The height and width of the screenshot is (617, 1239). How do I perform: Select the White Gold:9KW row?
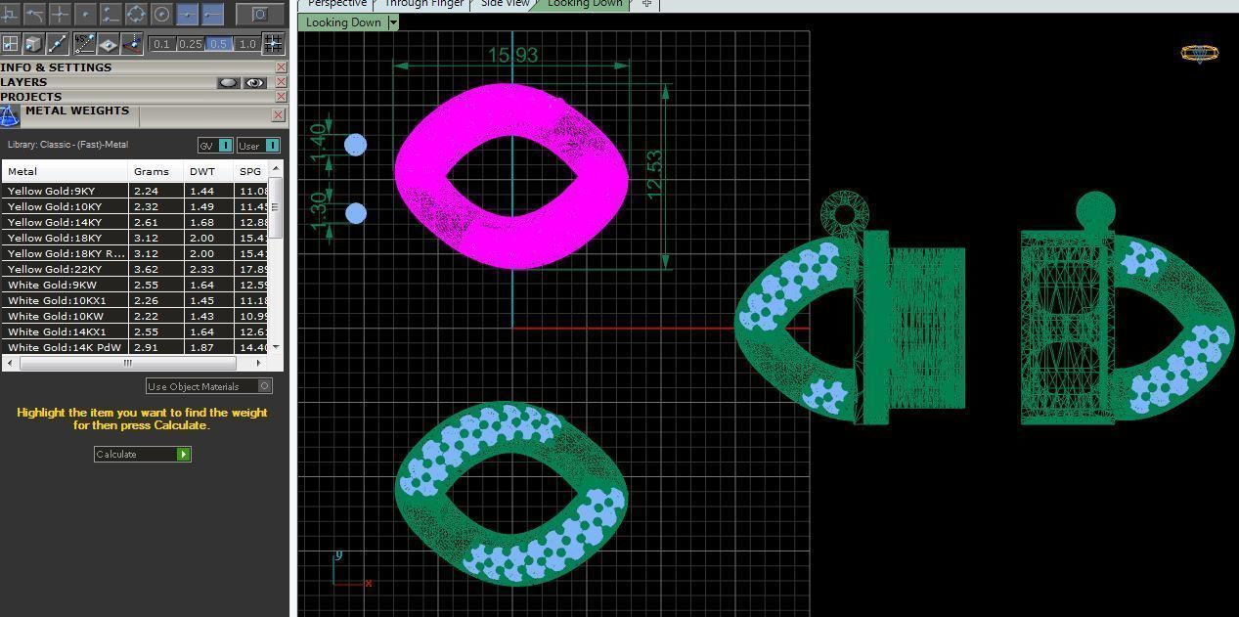click(135, 285)
